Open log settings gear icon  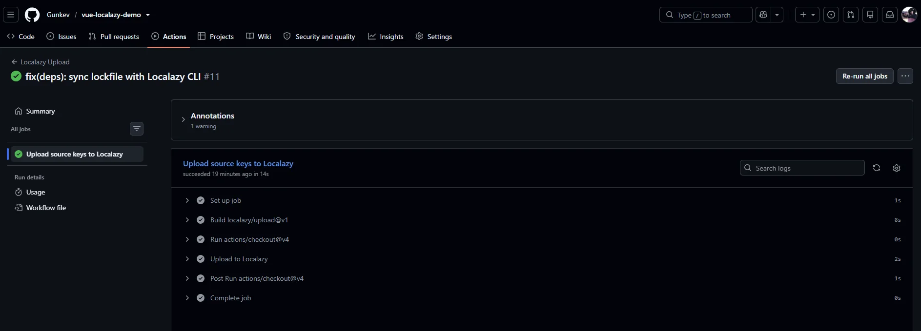coord(897,168)
